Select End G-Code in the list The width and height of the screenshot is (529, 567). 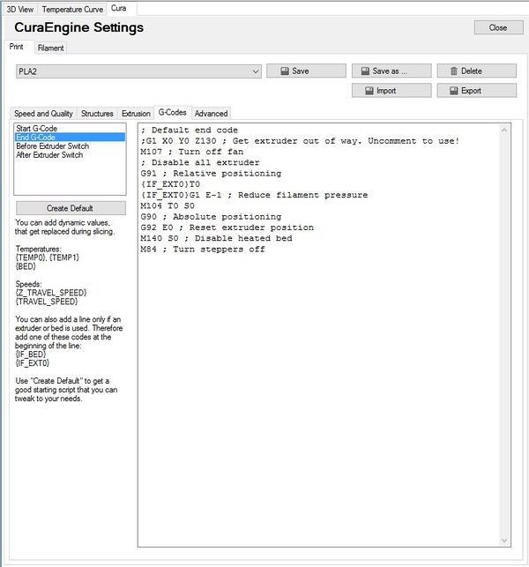click(71, 137)
